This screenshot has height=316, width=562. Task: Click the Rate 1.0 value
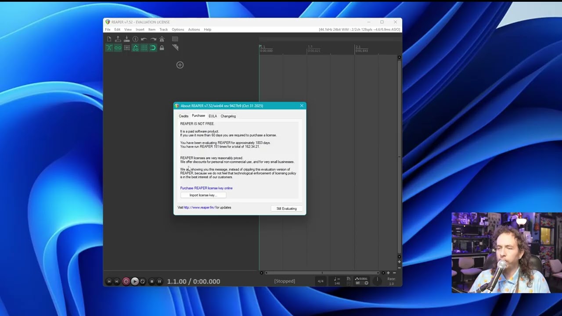coord(391,284)
